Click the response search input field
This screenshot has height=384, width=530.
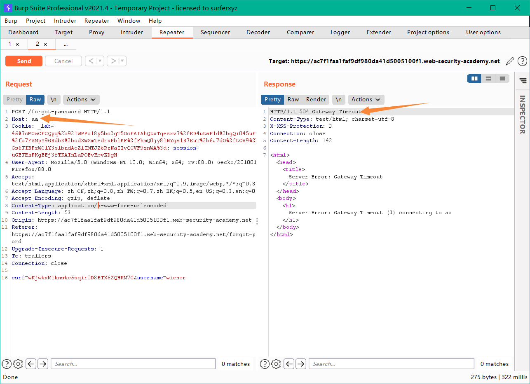coord(391,364)
